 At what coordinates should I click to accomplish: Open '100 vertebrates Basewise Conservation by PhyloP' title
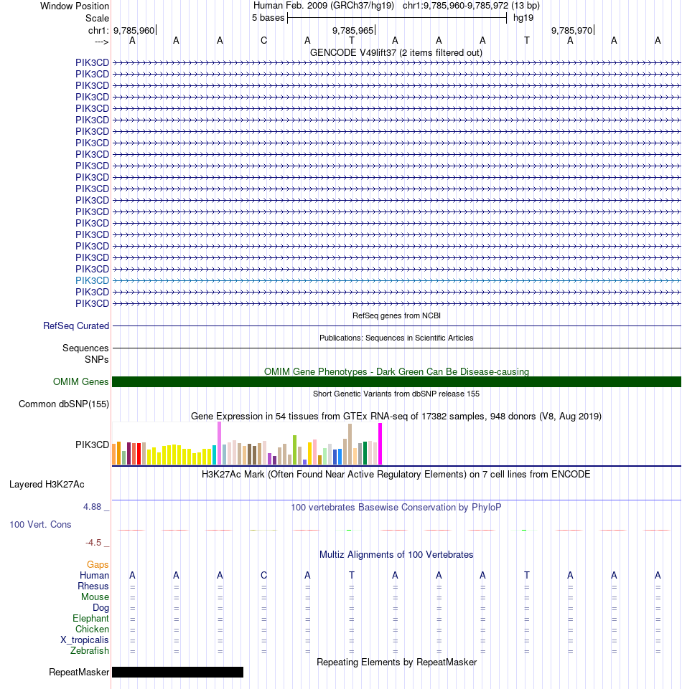point(396,508)
